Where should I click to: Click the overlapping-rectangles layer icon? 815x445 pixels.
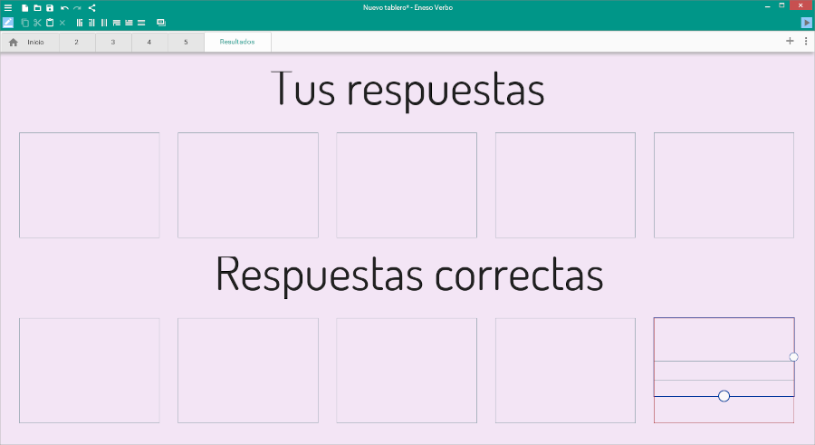161,23
